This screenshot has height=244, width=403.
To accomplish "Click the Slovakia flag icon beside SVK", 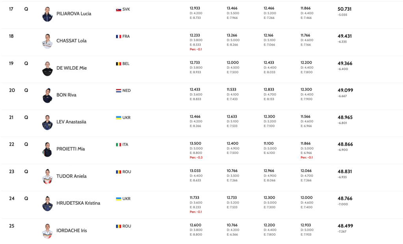I will (x=118, y=9).
